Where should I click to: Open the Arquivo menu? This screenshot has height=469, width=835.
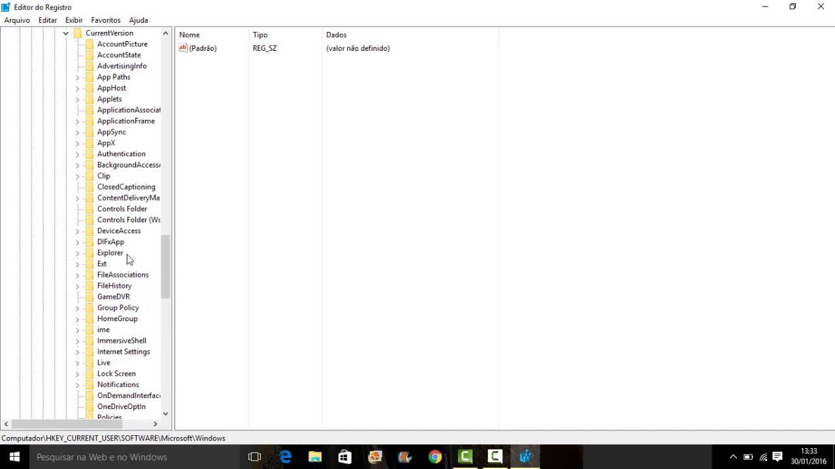point(17,20)
